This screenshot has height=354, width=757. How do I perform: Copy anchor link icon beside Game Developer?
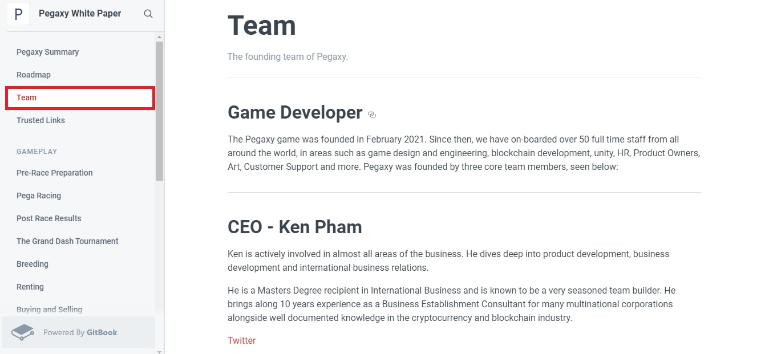[x=372, y=115]
